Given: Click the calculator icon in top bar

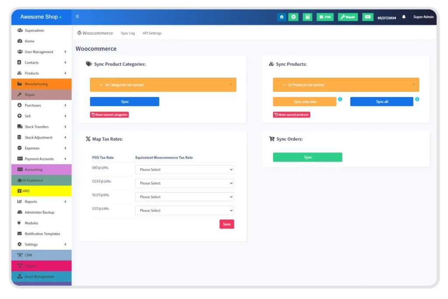Looking at the screenshot, I should (308, 17).
